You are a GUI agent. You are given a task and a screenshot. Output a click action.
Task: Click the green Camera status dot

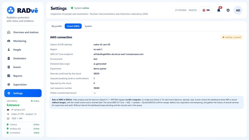point(8,125)
